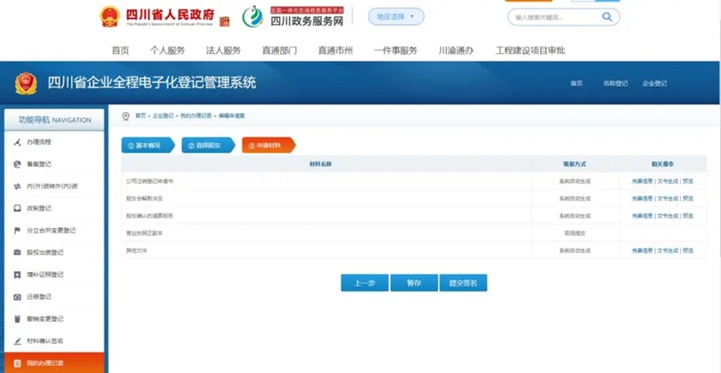Click 完善信息 for 股东确认的清算报告

(x=643, y=215)
